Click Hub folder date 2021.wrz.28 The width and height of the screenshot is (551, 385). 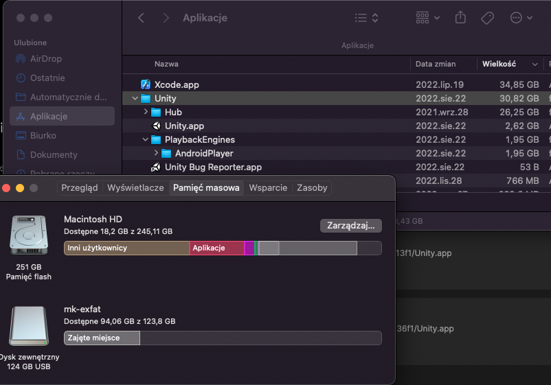pyautogui.click(x=442, y=113)
